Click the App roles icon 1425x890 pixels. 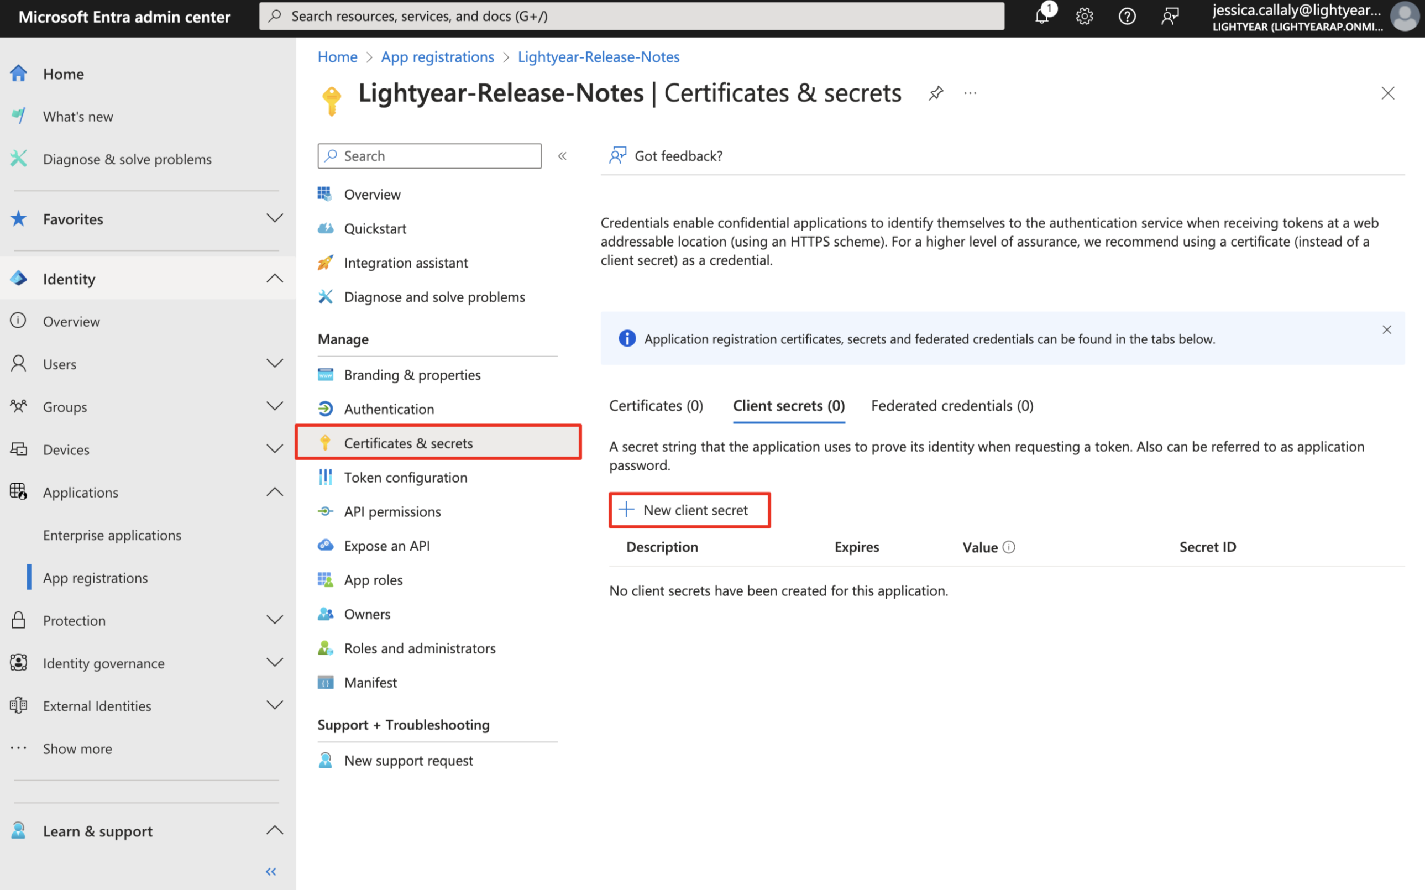tap(325, 579)
